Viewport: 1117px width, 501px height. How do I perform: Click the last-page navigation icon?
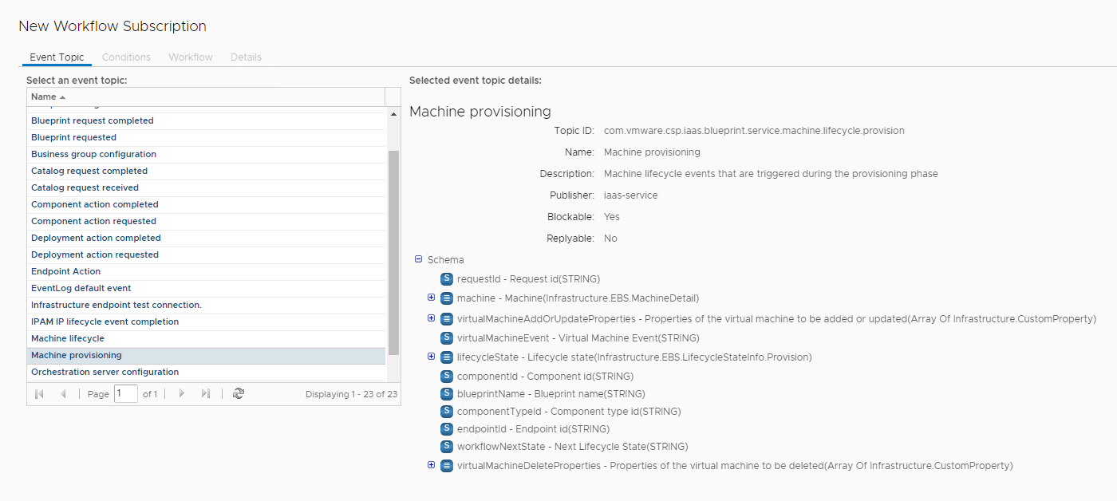tap(207, 393)
